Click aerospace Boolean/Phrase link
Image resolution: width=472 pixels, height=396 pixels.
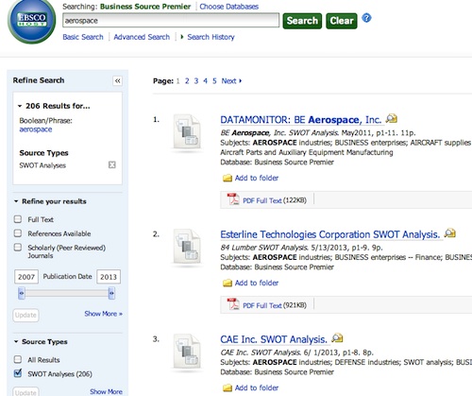click(x=36, y=129)
